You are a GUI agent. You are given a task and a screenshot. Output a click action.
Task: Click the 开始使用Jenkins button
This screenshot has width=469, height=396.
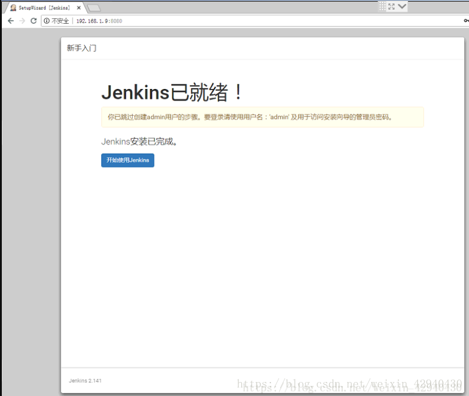[128, 160]
